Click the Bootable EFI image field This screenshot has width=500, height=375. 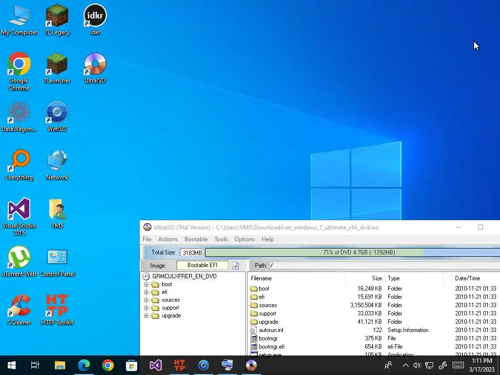pos(203,265)
